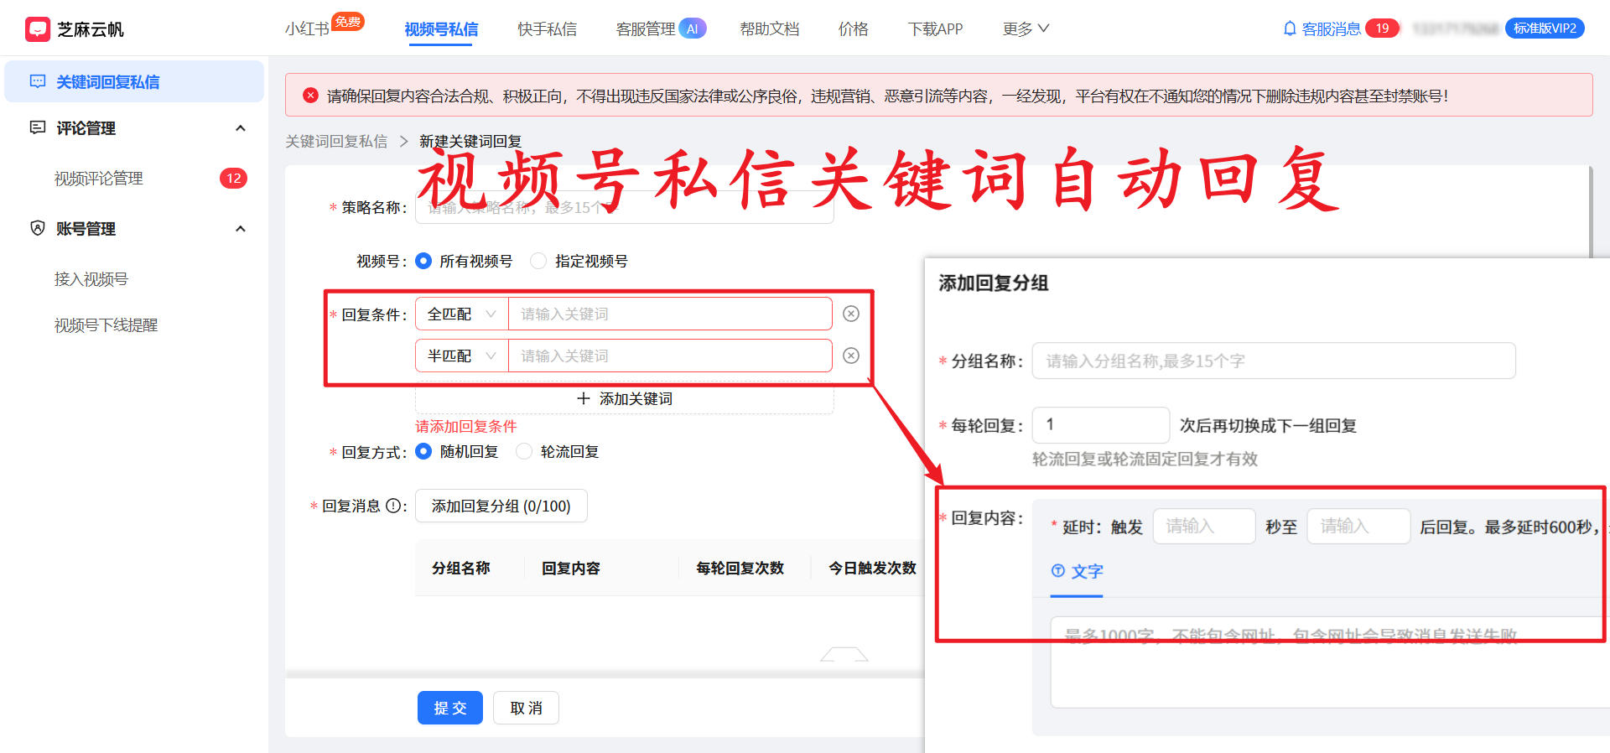1610x753 pixels.
Task: Click the 回复消息 info icon
Action: coord(392,506)
